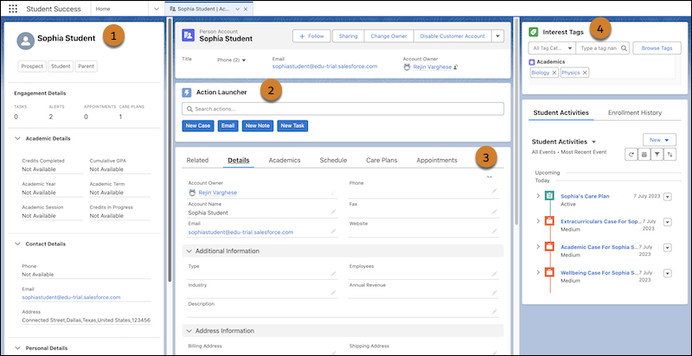692x356 pixels.
Task: Switch to the Appointments tab
Action: click(x=437, y=161)
